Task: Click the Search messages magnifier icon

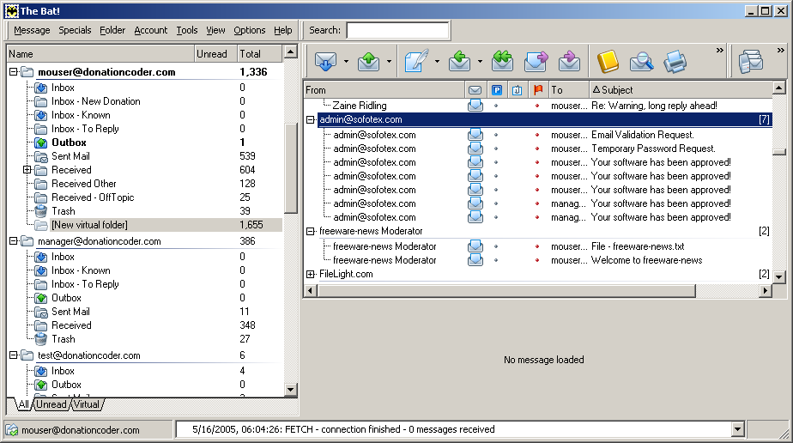Action: point(641,62)
